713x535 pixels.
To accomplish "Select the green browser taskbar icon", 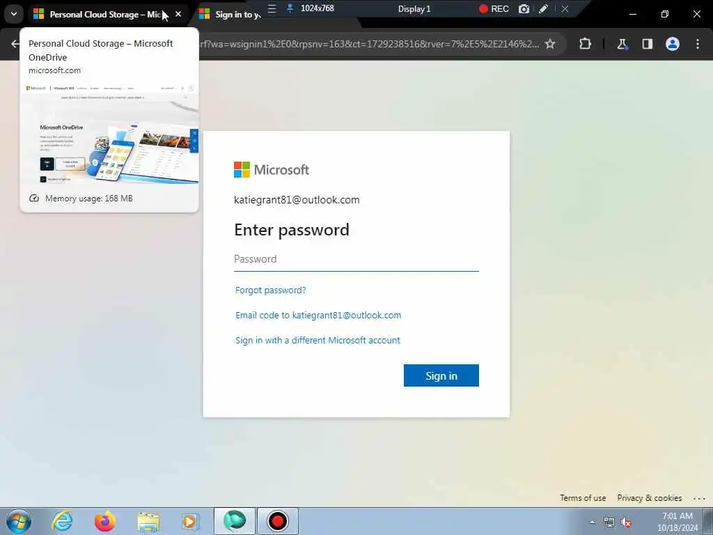I will (235, 521).
